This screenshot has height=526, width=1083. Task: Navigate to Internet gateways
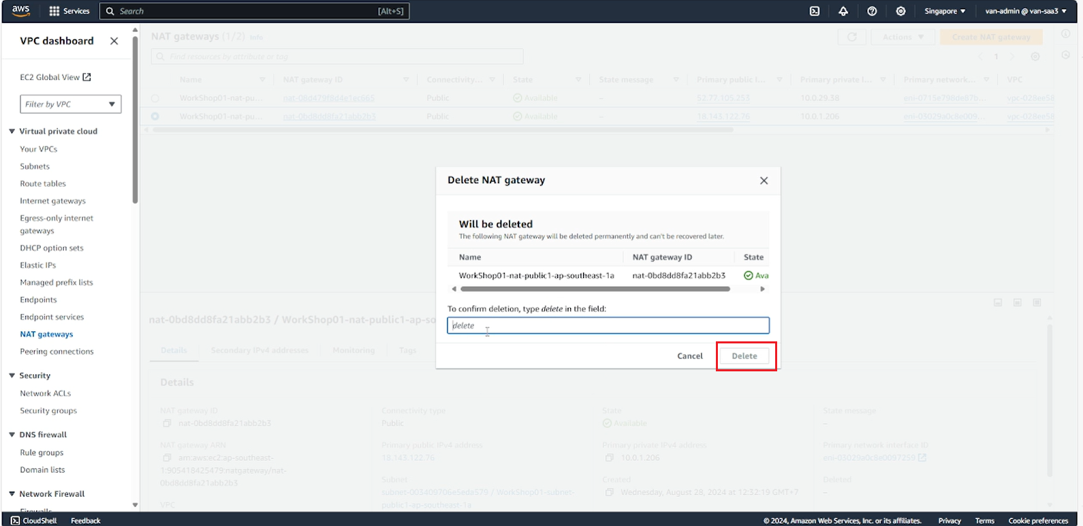click(53, 201)
